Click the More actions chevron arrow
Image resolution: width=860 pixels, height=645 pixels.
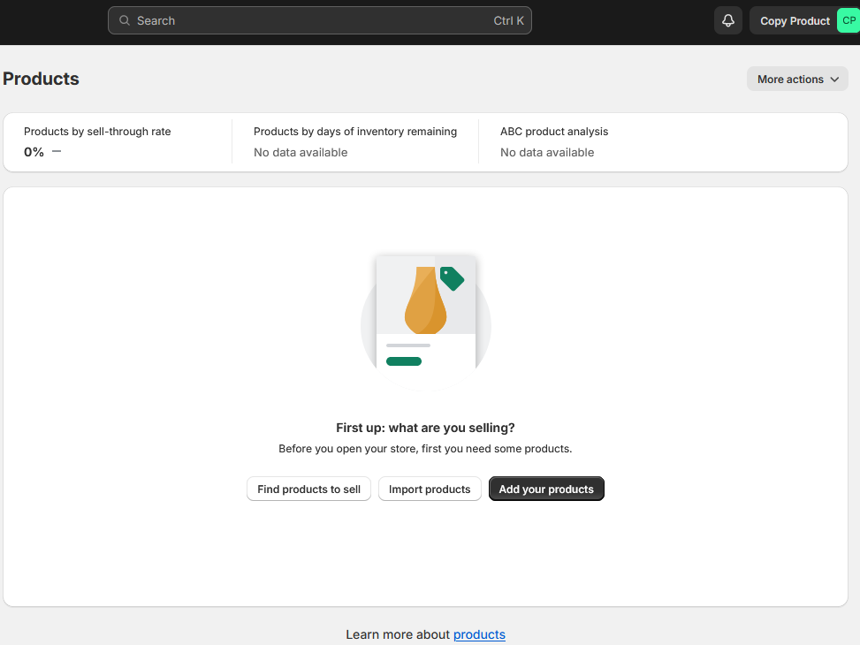tap(833, 80)
